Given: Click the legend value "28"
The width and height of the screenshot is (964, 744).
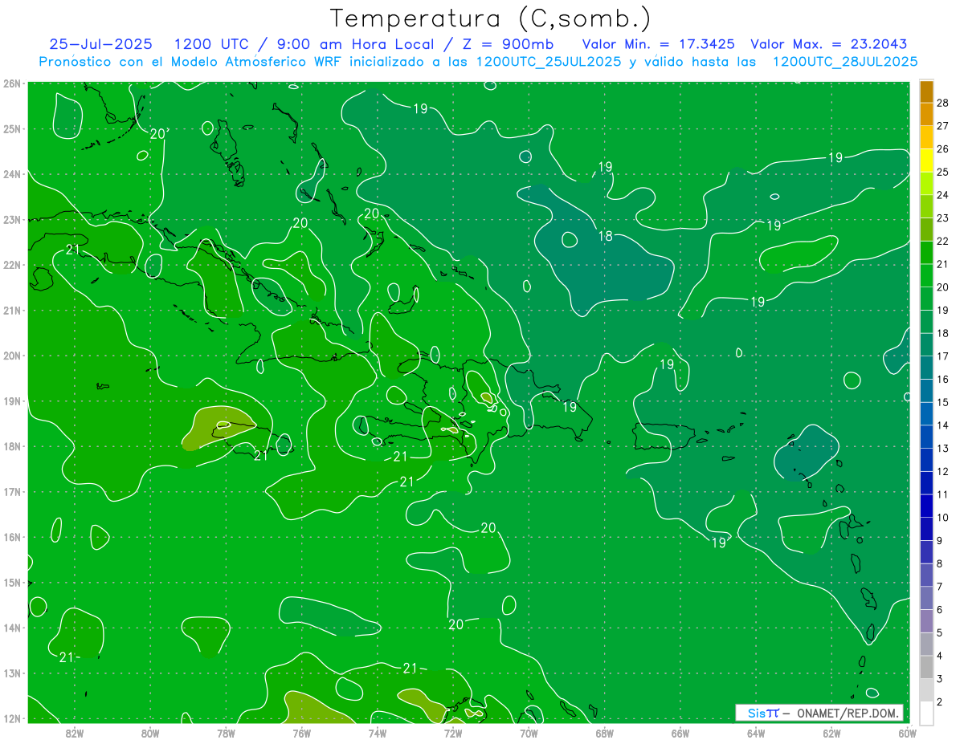Looking at the screenshot, I should tap(942, 103).
